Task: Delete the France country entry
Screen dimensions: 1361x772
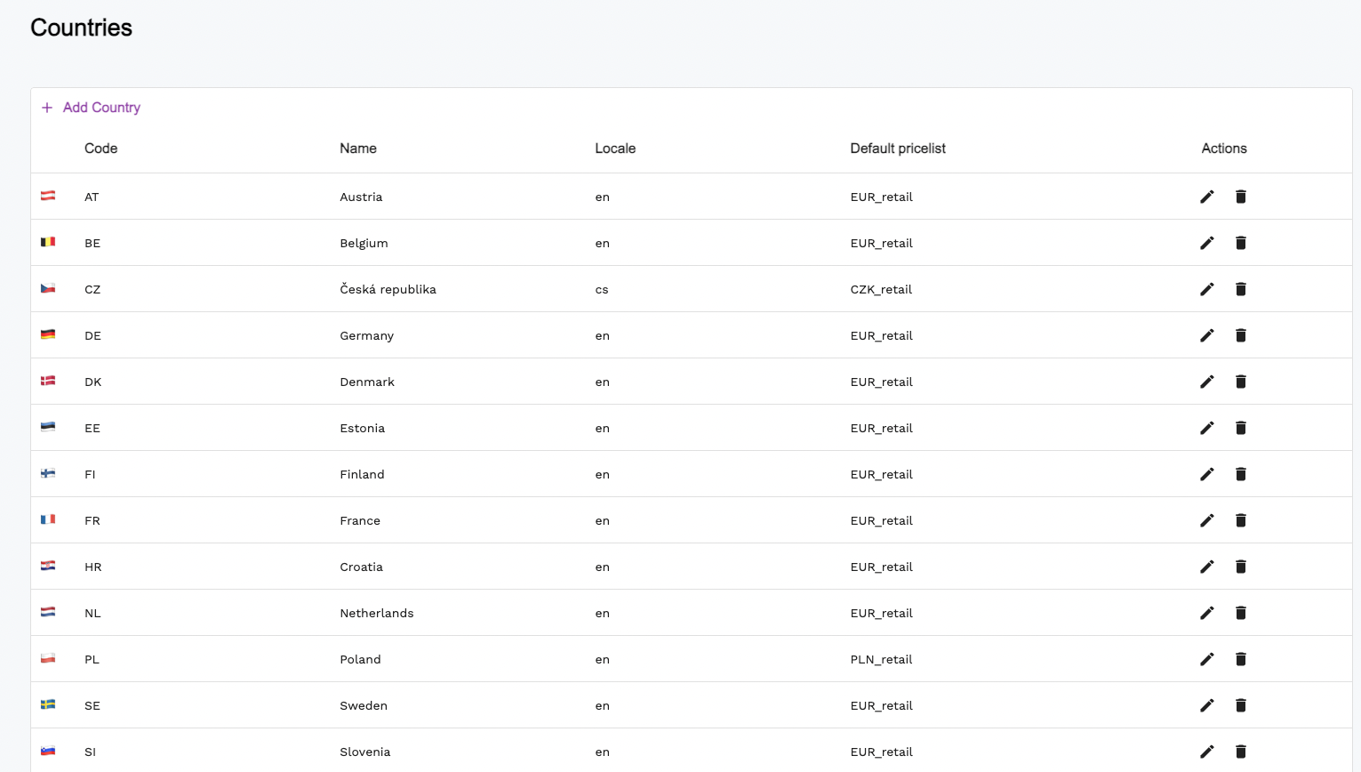Action: 1241,520
